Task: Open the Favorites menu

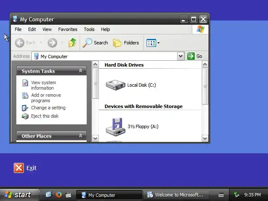Action: pos(68,29)
